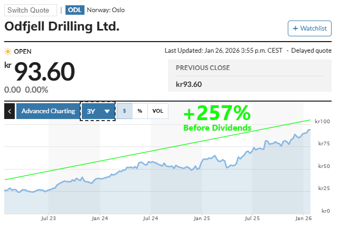
Task: Click the Jan 25 axis label
Action: [x=202, y=219]
